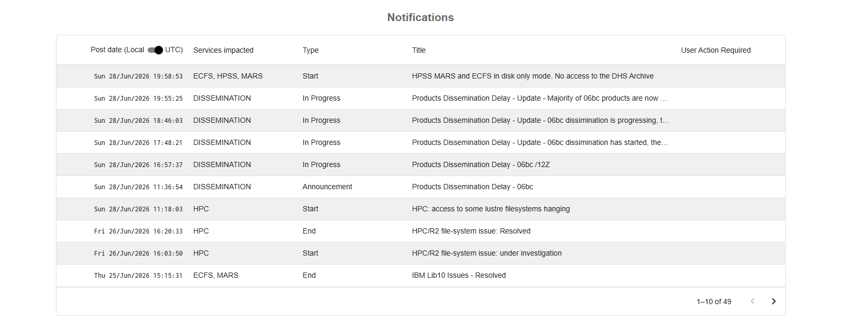Sort by Type column header
The width and height of the screenshot is (866, 321).
coord(311,50)
